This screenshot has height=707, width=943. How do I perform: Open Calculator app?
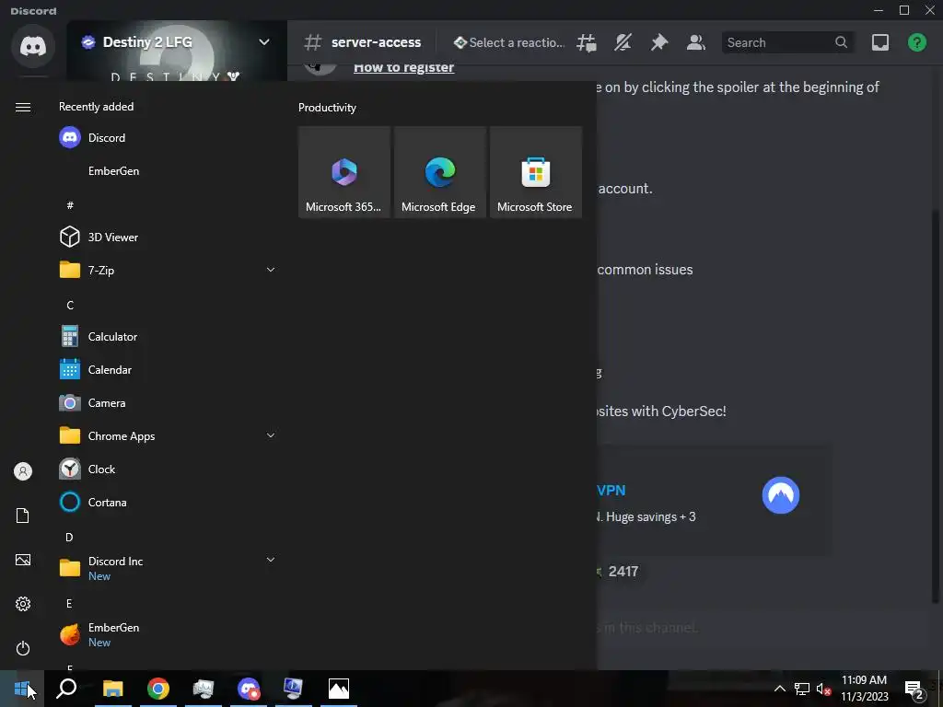(x=168, y=337)
